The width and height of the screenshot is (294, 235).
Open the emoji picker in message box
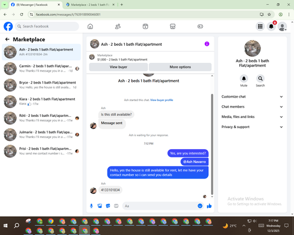tap(200, 206)
